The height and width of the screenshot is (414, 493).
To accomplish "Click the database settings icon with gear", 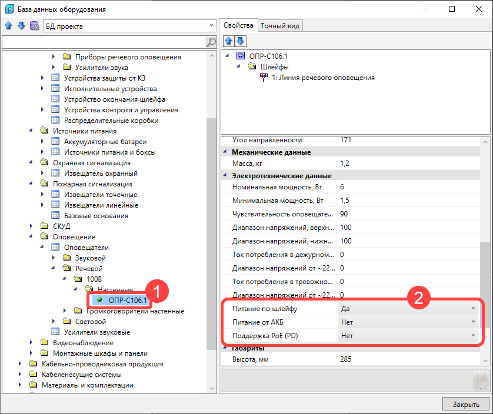I will pyautogui.click(x=34, y=26).
